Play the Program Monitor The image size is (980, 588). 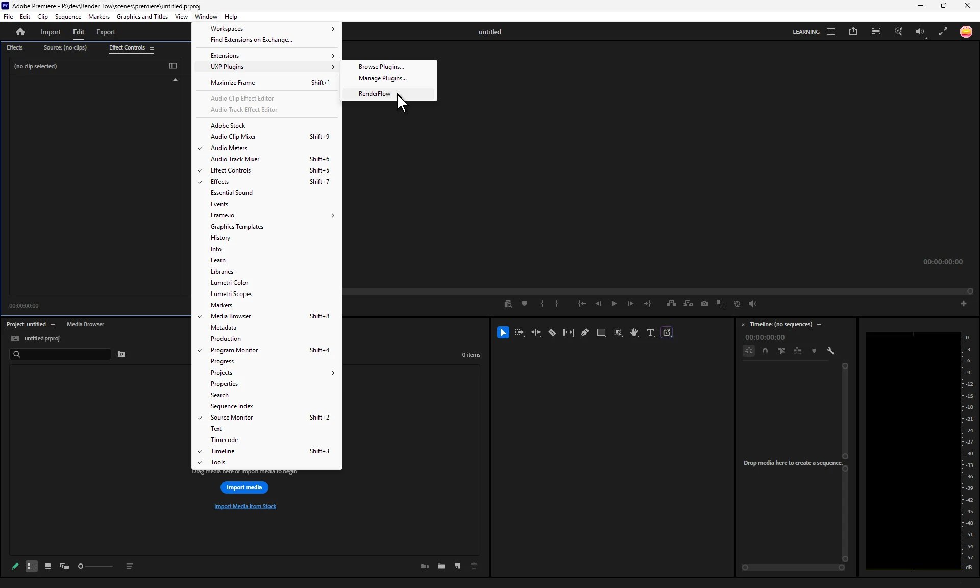point(615,304)
